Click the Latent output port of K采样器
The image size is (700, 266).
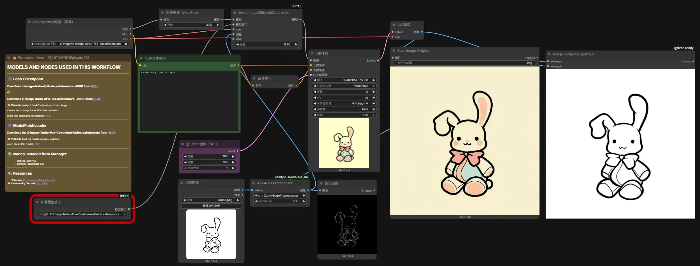pos(378,60)
